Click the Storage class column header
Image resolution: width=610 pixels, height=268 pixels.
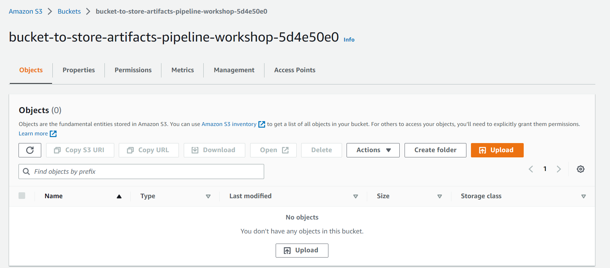481,196
